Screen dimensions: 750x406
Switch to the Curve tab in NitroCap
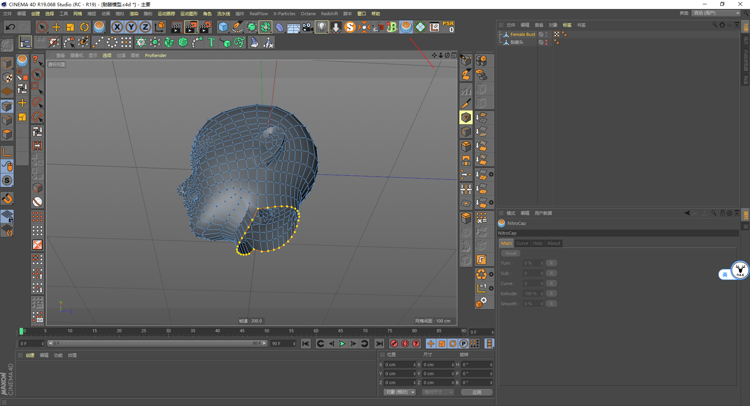pos(522,243)
